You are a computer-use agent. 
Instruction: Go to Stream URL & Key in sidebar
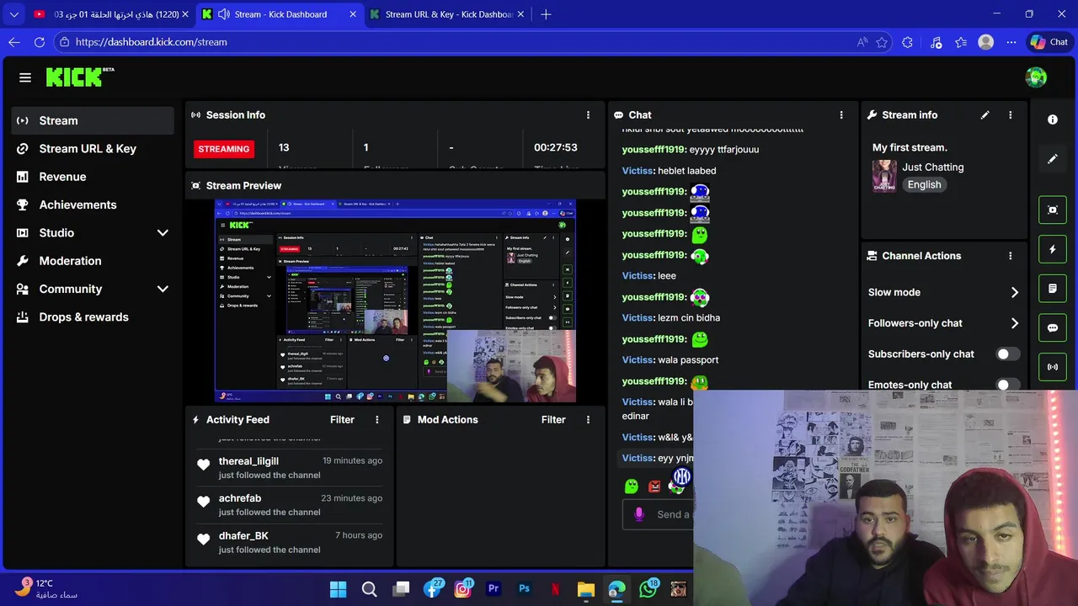click(93, 149)
